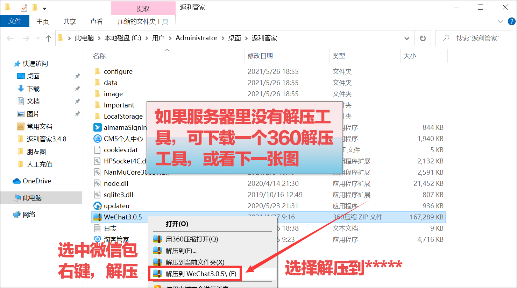Viewport: 517px width, 288px height.
Task: Sort by the 大小 column header
Action: pos(410,56)
